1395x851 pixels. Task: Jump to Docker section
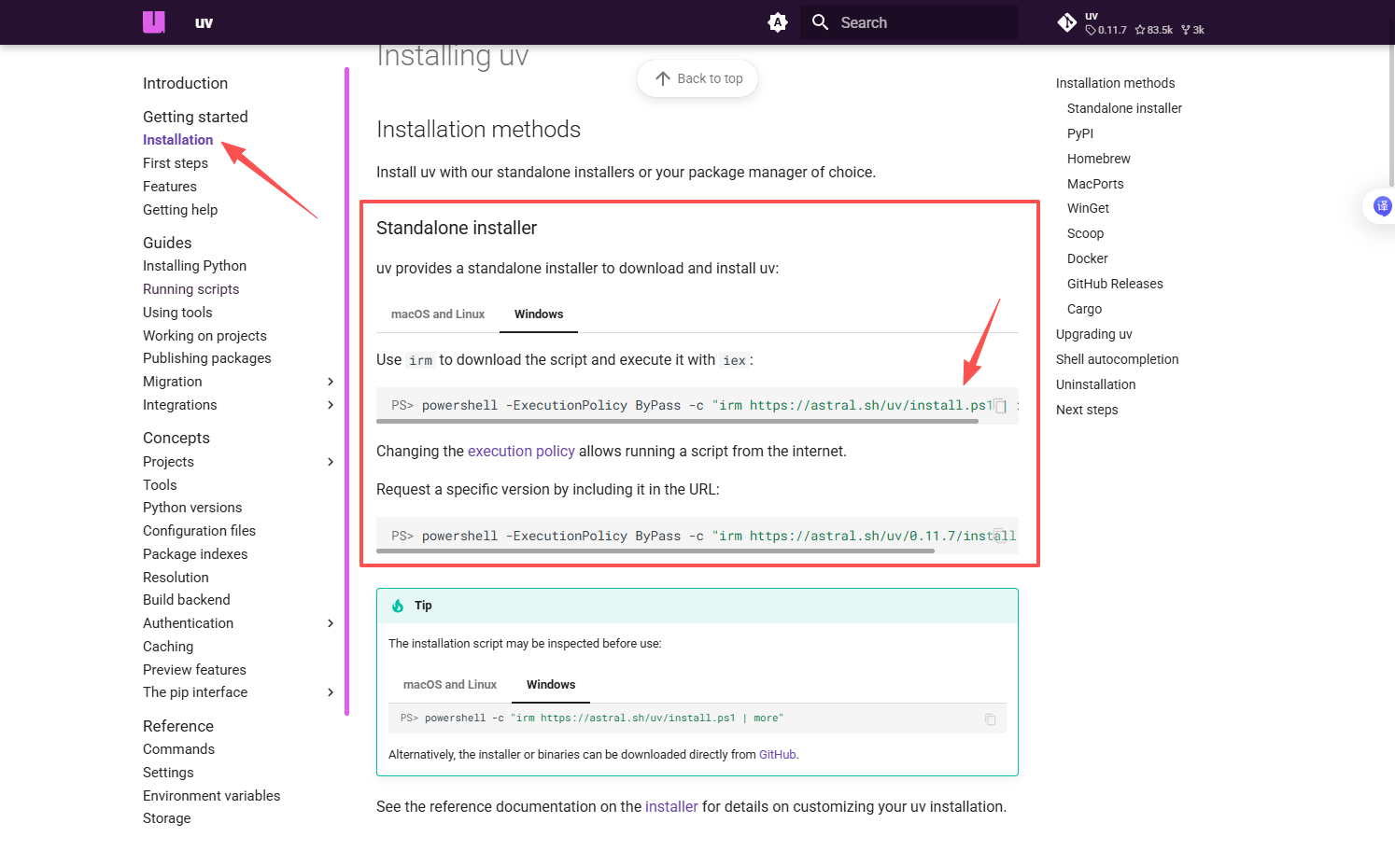tap(1087, 258)
